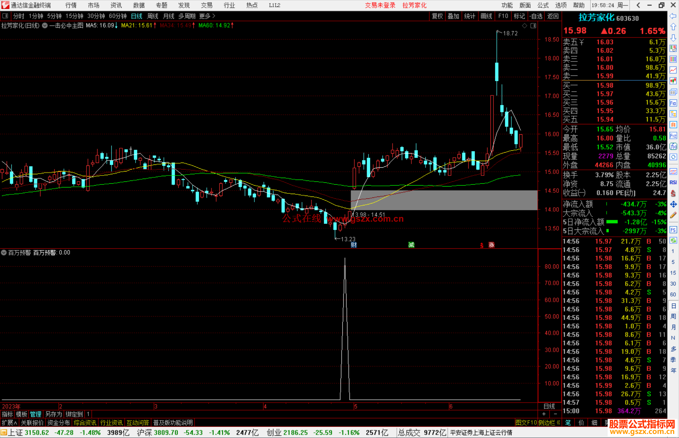Open the f(x) formula sidebar icon
This screenshot has width=679, height=438.
click(x=673, y=146)
